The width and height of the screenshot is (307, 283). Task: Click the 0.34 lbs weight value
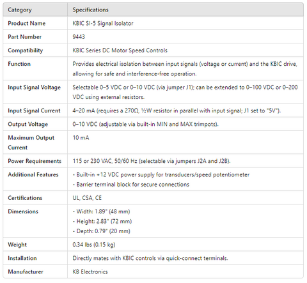[94, 245]
